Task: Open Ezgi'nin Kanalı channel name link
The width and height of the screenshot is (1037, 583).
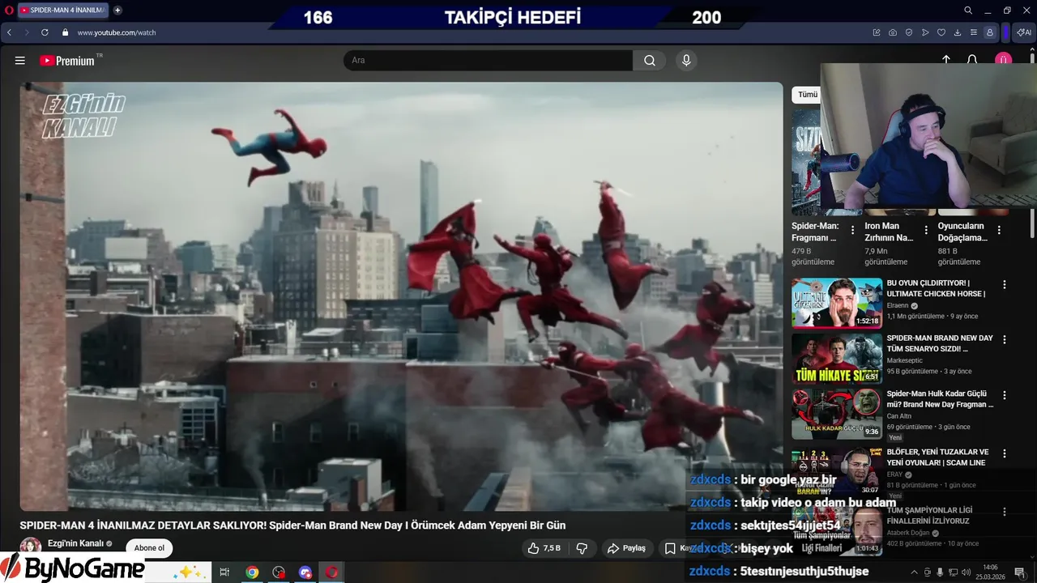Action: click(75, 543)
